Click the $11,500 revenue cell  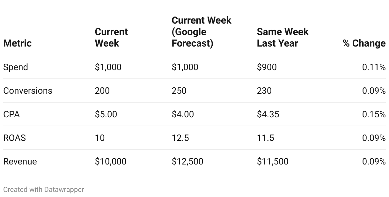[x=273, y=161]
